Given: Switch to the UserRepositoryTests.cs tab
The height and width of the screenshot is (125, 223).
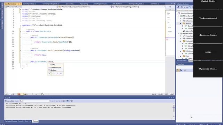Looking at the screenshot, I should tap(136, 4).
